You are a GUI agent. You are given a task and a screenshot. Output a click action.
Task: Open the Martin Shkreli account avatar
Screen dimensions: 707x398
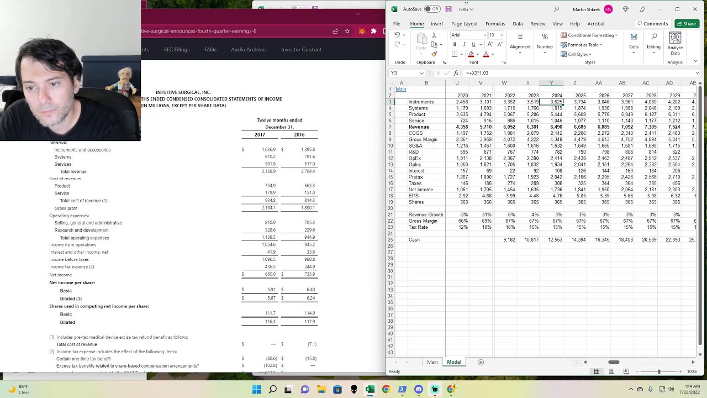click(x=608, y=9)
